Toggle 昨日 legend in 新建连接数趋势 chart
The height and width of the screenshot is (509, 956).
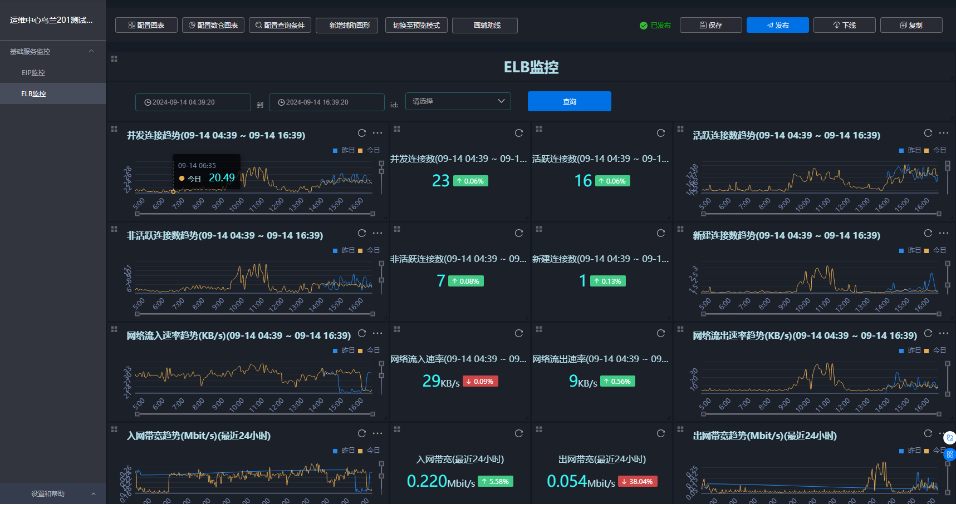tap(910, 250)
